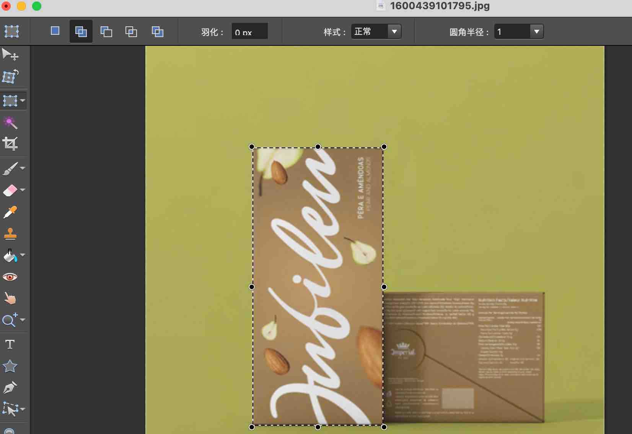The height and width of the screenshot is (434, 632).
Task: Toggle Add to Selection mode
Action: pyautogui.click(x=81, y=31)
